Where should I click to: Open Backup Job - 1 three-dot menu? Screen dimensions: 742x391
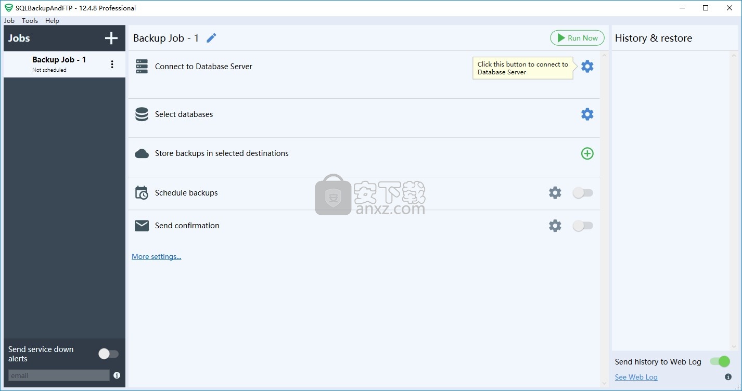pos(112,64)
